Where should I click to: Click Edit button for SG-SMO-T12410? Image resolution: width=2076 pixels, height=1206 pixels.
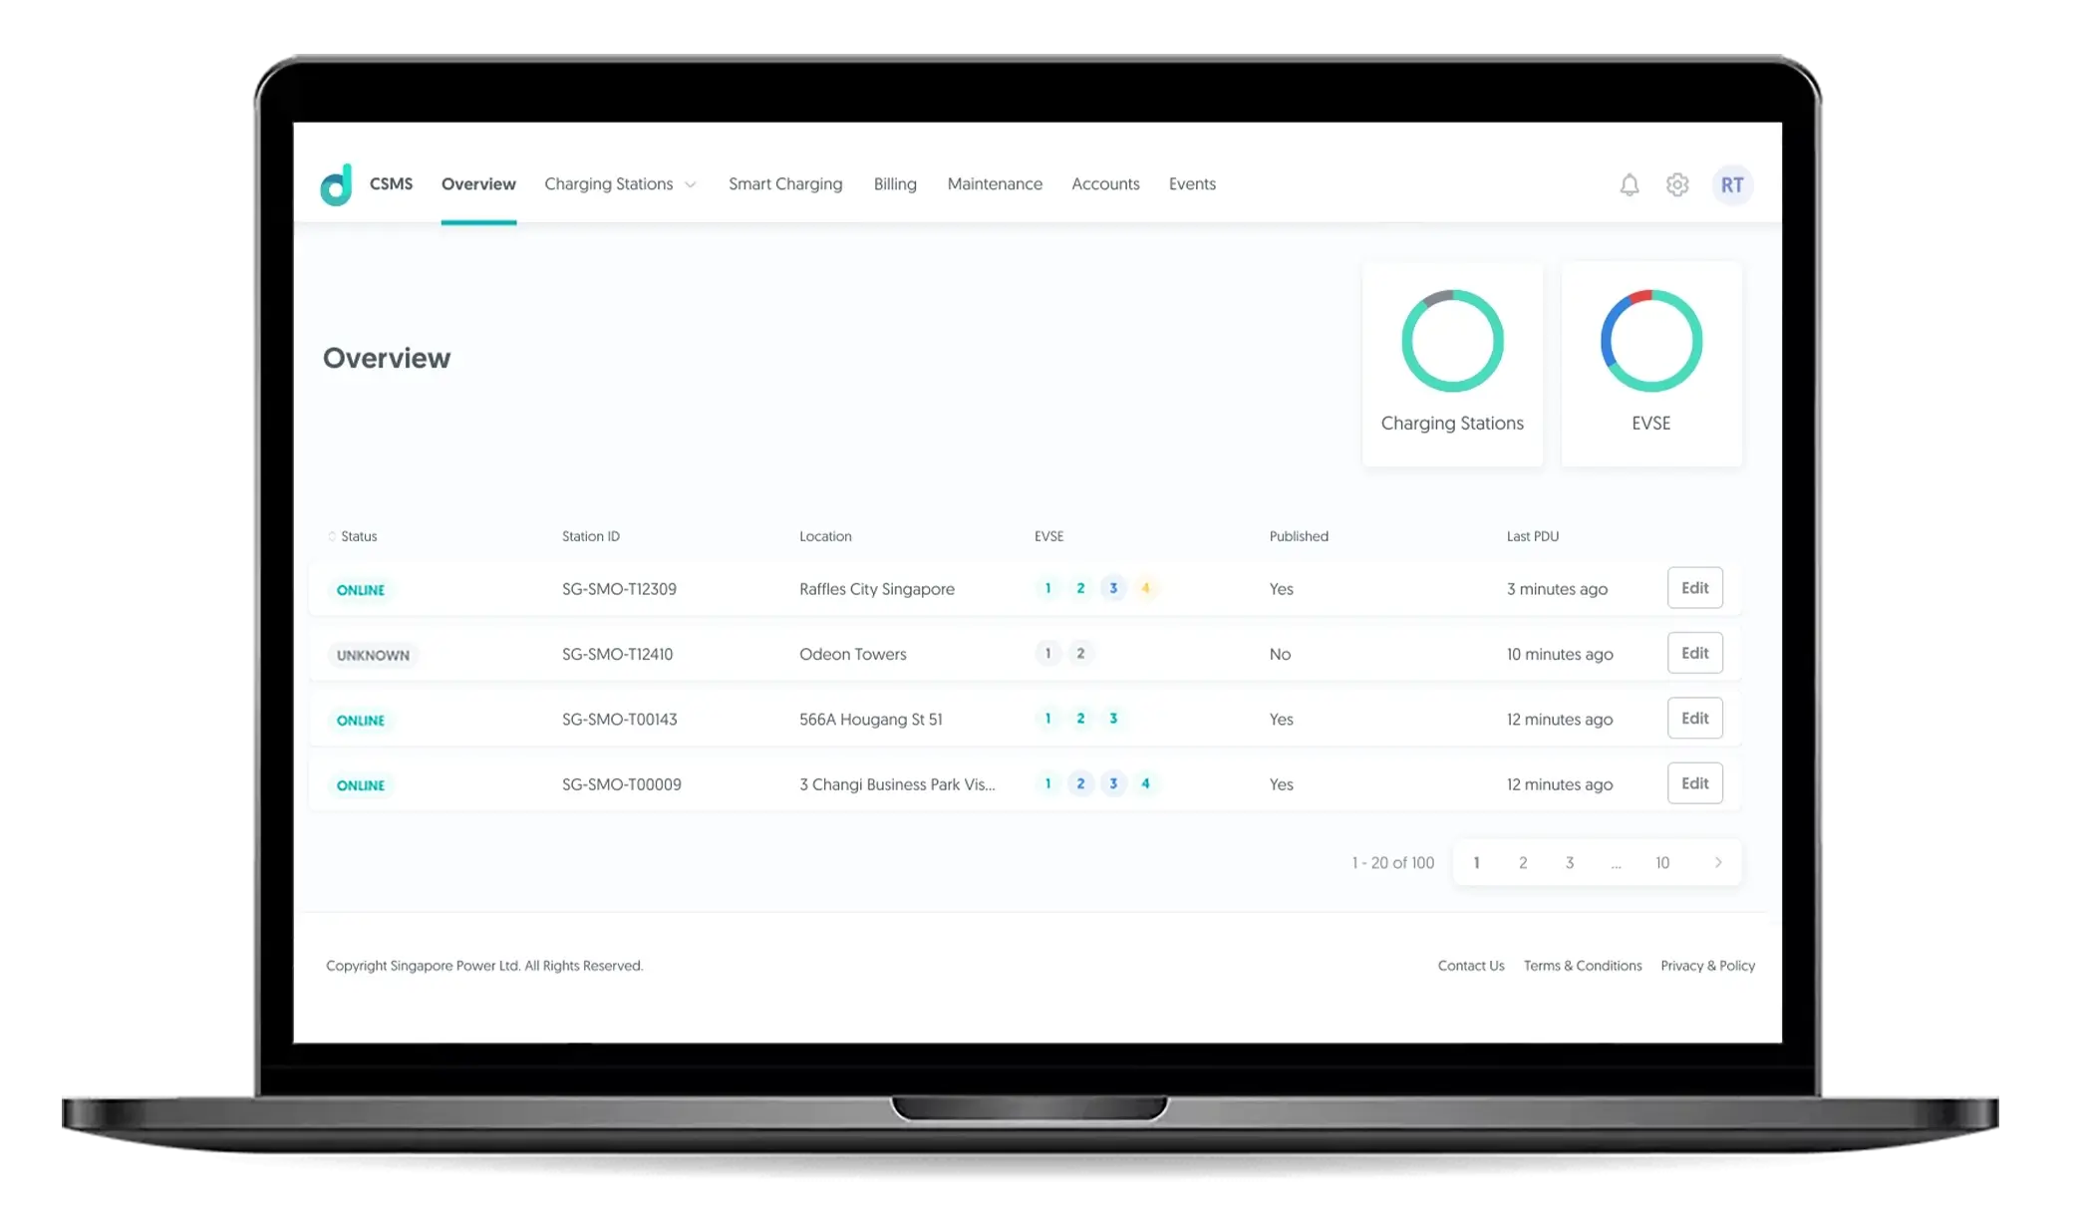[x=1694, y=652]
